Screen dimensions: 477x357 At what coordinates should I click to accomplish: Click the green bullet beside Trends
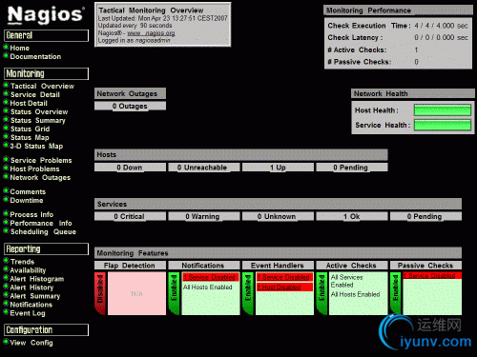click(x=6, y=261)
